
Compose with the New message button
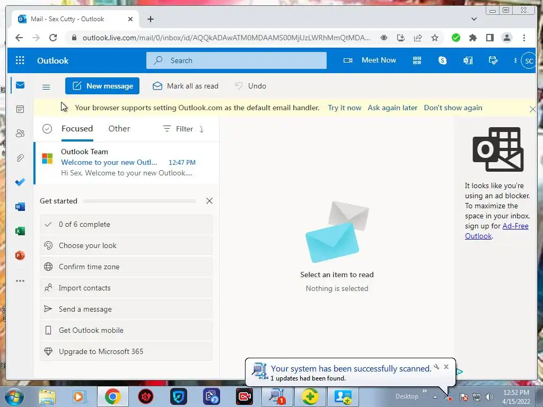[x=102, y=86]
